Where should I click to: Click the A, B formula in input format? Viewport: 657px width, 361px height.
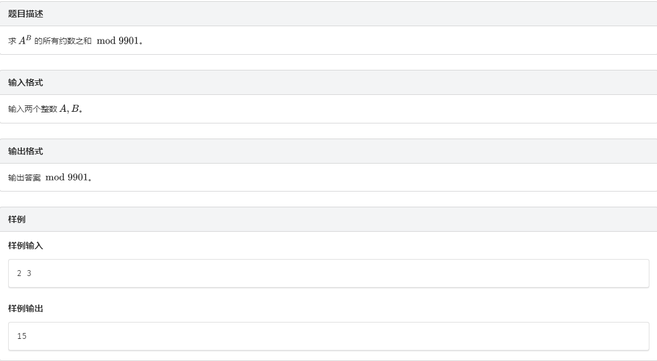pos(69,109)
